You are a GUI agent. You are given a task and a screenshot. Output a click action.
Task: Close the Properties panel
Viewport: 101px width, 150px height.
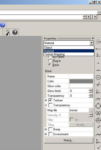point(93,38)
